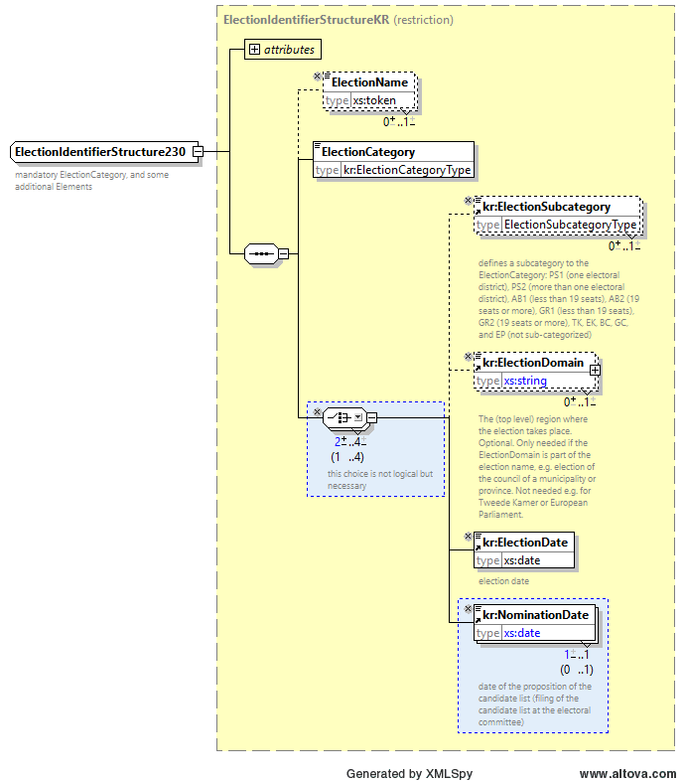Click the kr:ElectionCategoryType type value
This screenshot has height=781, width=685.
(407, 170)
